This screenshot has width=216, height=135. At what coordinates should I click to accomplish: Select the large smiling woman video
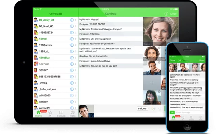(x=161, y=31)
